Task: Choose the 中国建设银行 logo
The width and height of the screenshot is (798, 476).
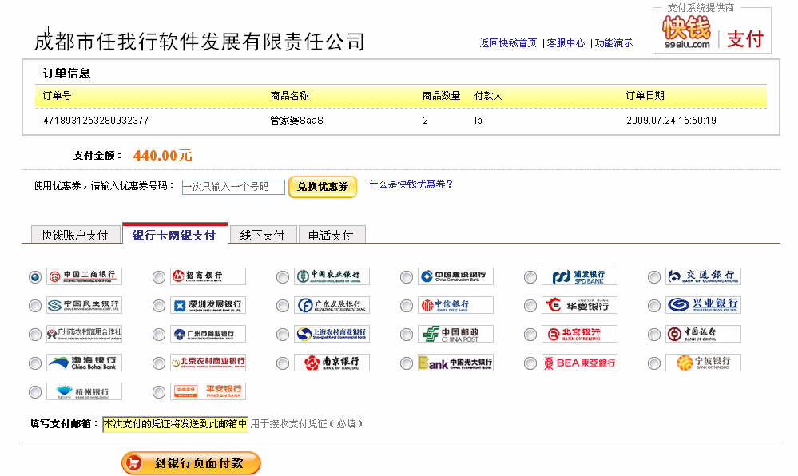Action: tap(455, 276)
